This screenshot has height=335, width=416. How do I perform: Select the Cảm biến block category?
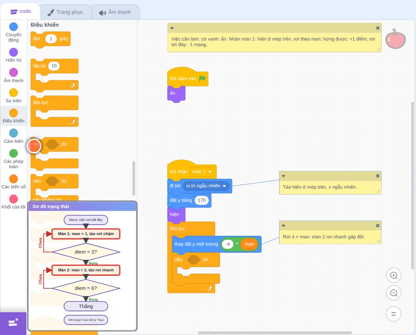pos(13,136)
